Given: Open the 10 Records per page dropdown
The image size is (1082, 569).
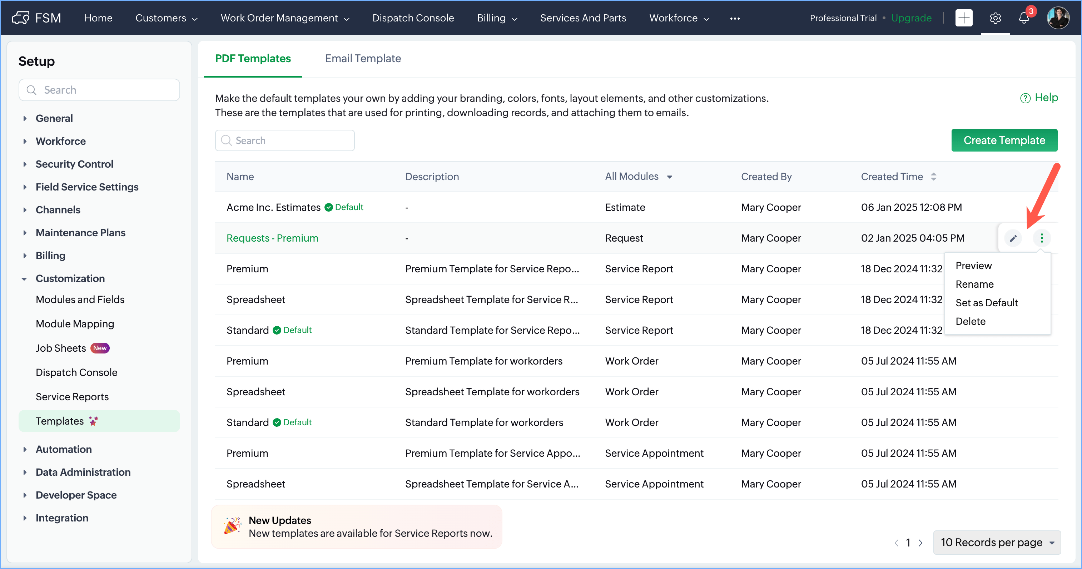Looking at the screenshot, I should 997,543.
